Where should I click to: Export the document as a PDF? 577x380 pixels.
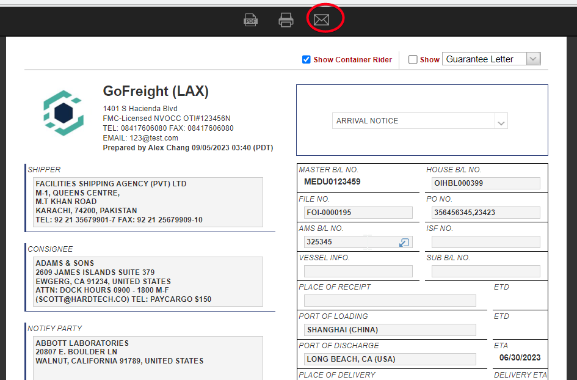tap(250, 20)
